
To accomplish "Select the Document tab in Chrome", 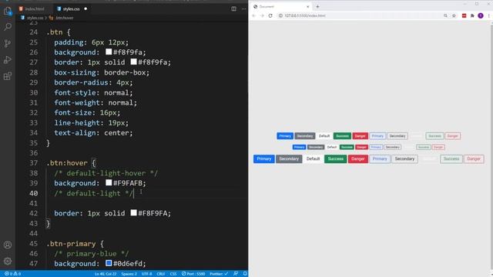I will click(280, 7).
